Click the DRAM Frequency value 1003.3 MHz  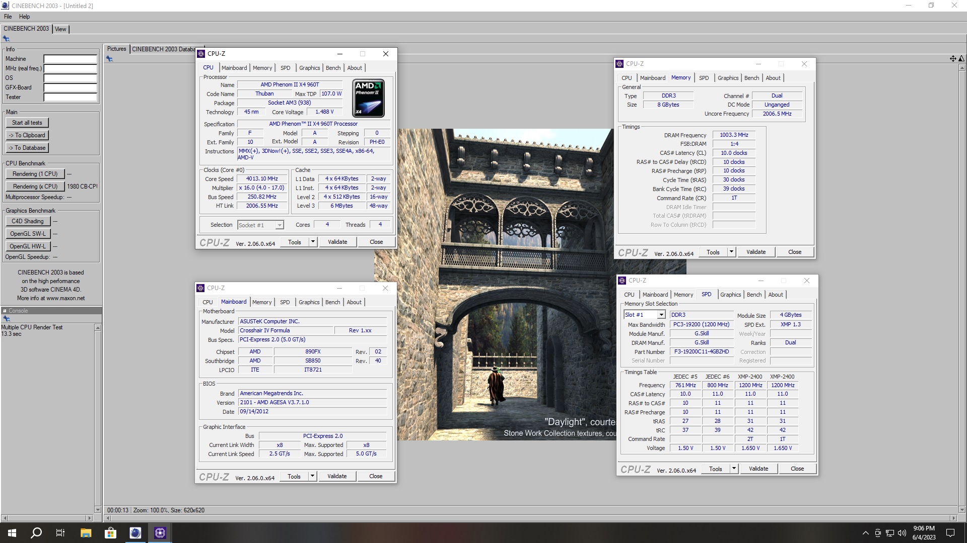tap(734, 135)
